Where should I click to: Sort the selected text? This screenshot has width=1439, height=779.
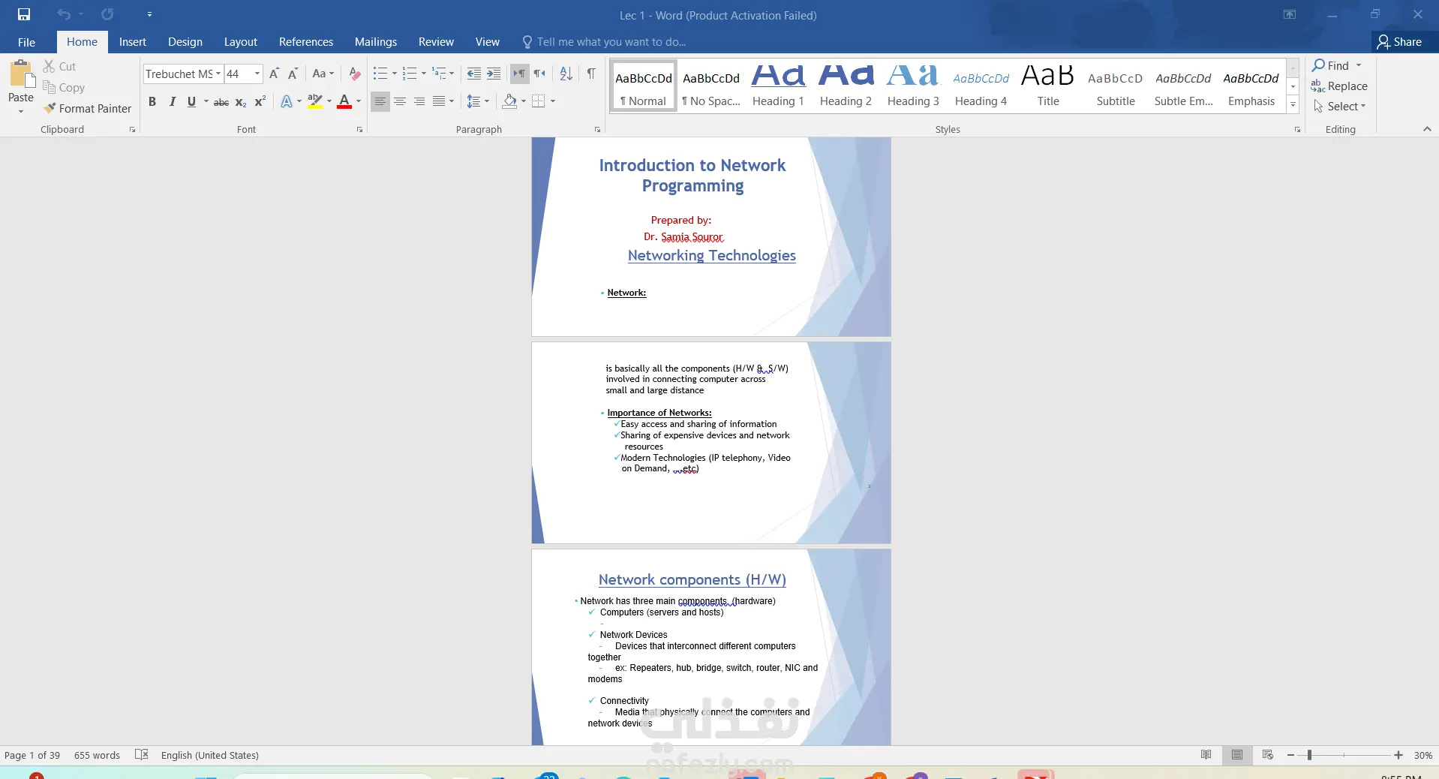coord(566,74)
